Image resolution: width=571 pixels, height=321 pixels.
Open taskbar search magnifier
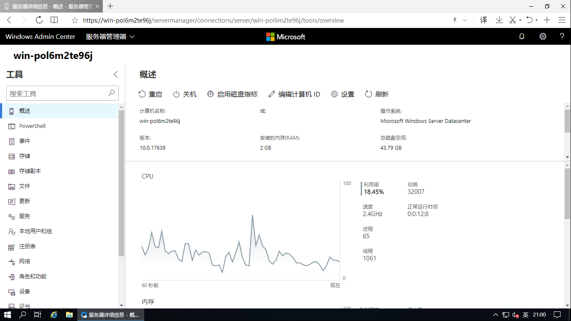(23, 315)
